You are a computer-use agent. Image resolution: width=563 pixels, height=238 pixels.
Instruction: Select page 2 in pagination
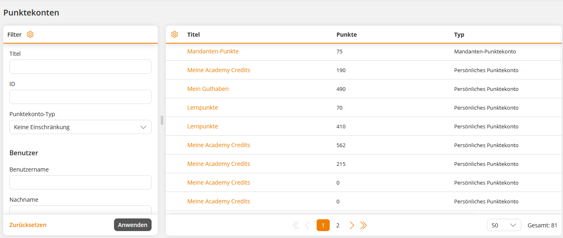click(338, 225)
